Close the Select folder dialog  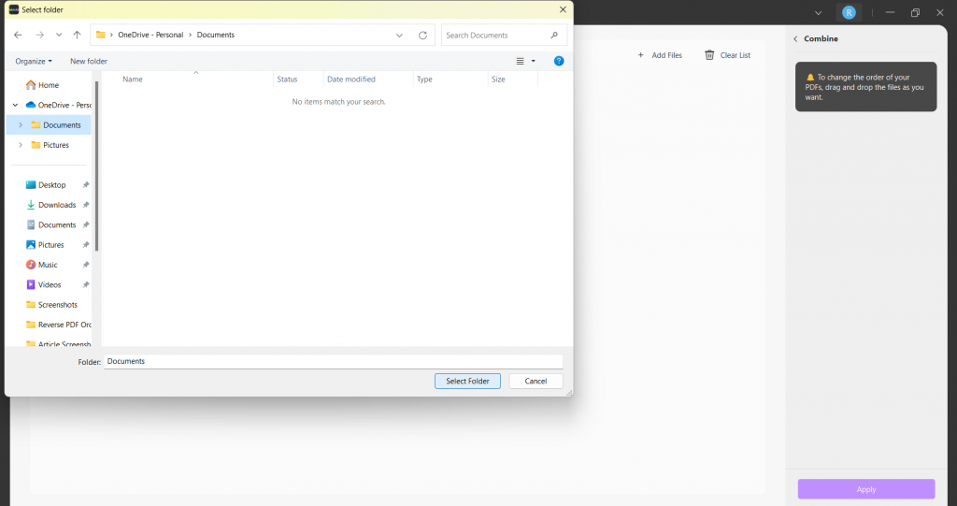tap(563, 9)
